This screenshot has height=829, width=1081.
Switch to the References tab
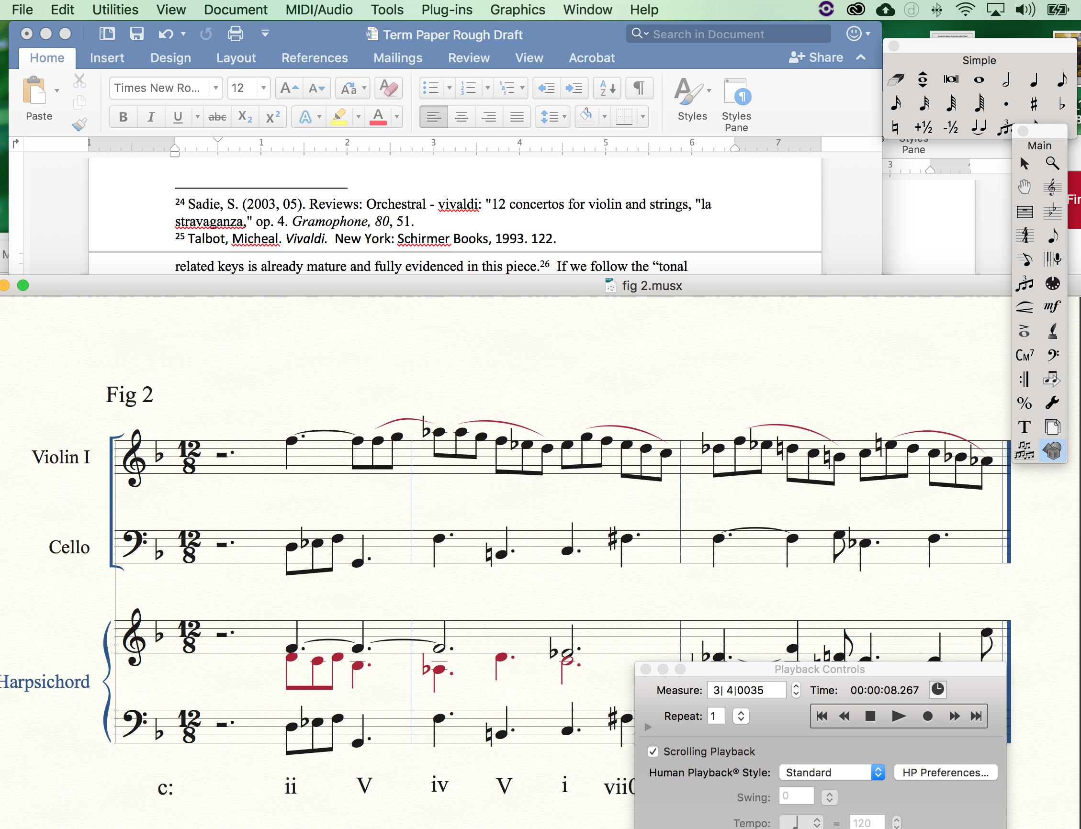click(x=315, y=58)
